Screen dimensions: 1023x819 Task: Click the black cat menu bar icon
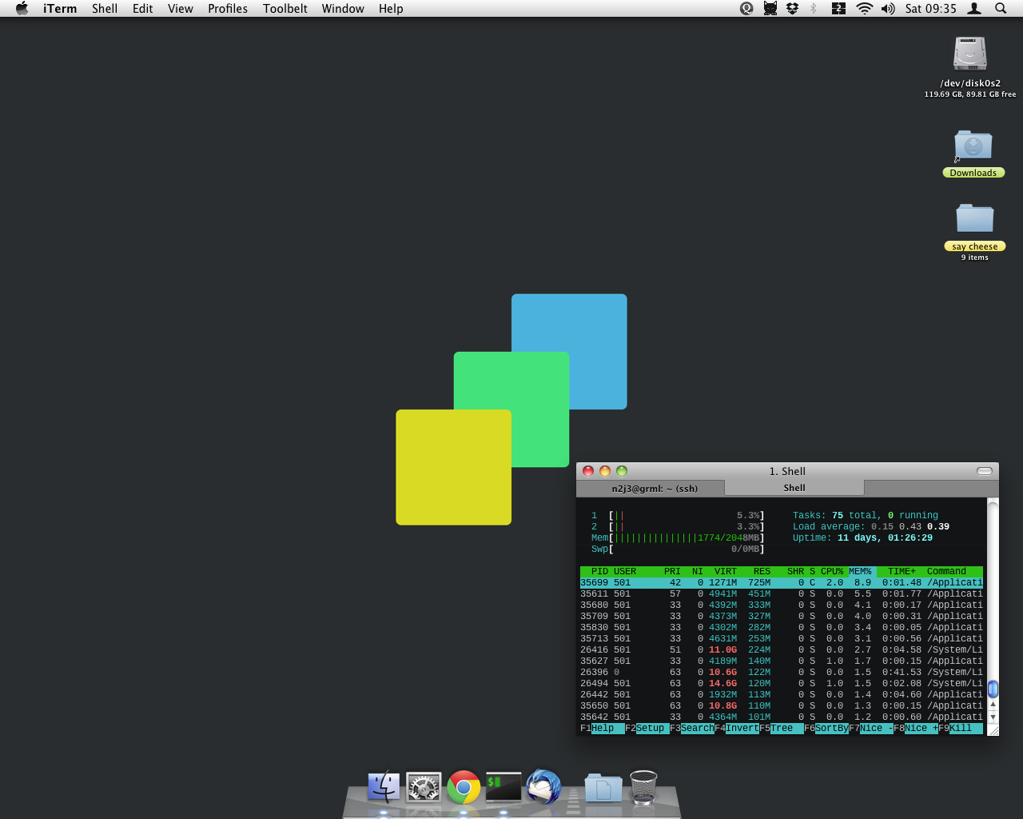770,8
